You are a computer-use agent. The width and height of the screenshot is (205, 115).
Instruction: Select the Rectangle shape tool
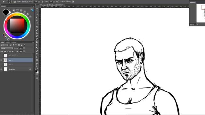(37, 60)
